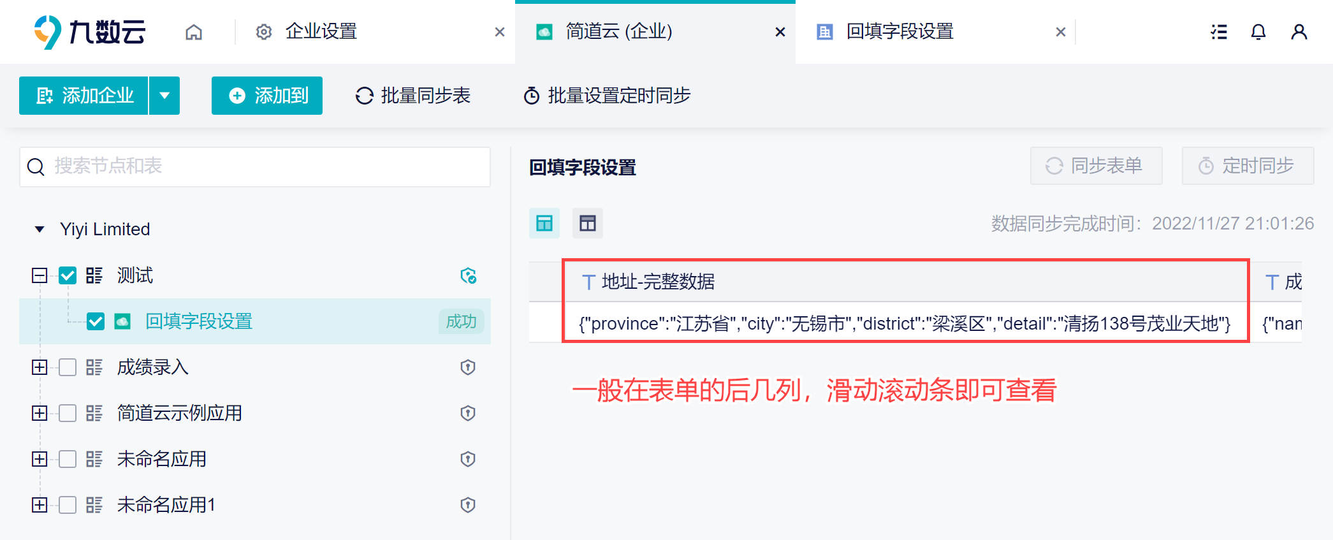1333x540 pixels.
Task: Click the 添加企业 button
Action: click(x=84, y=96)
